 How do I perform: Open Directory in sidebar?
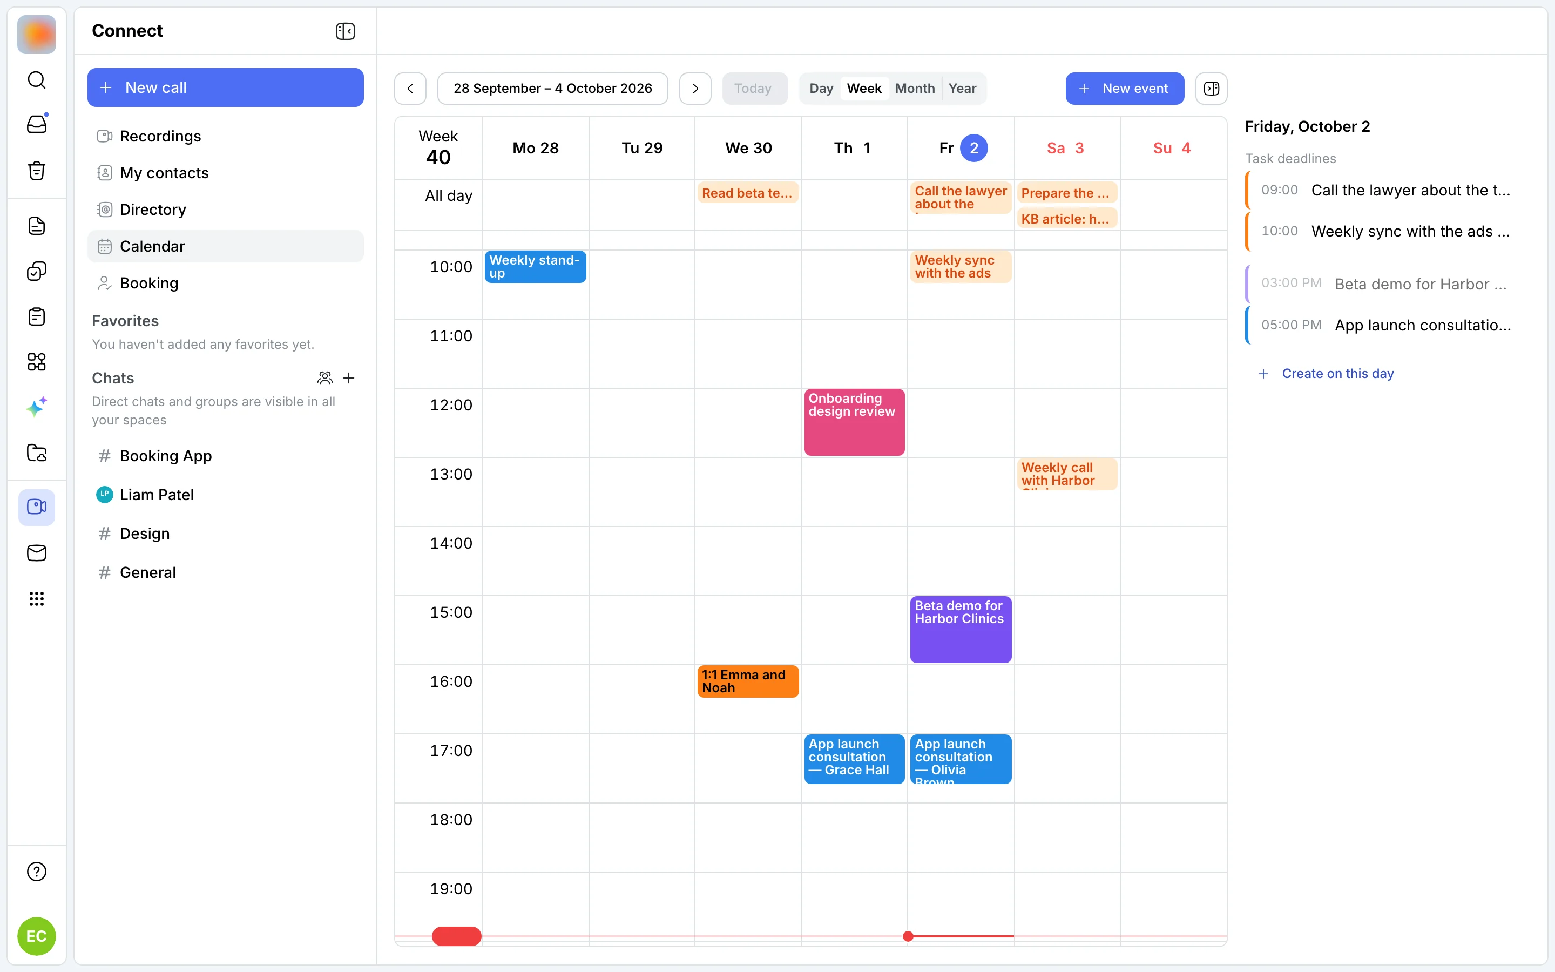[226, 210]
